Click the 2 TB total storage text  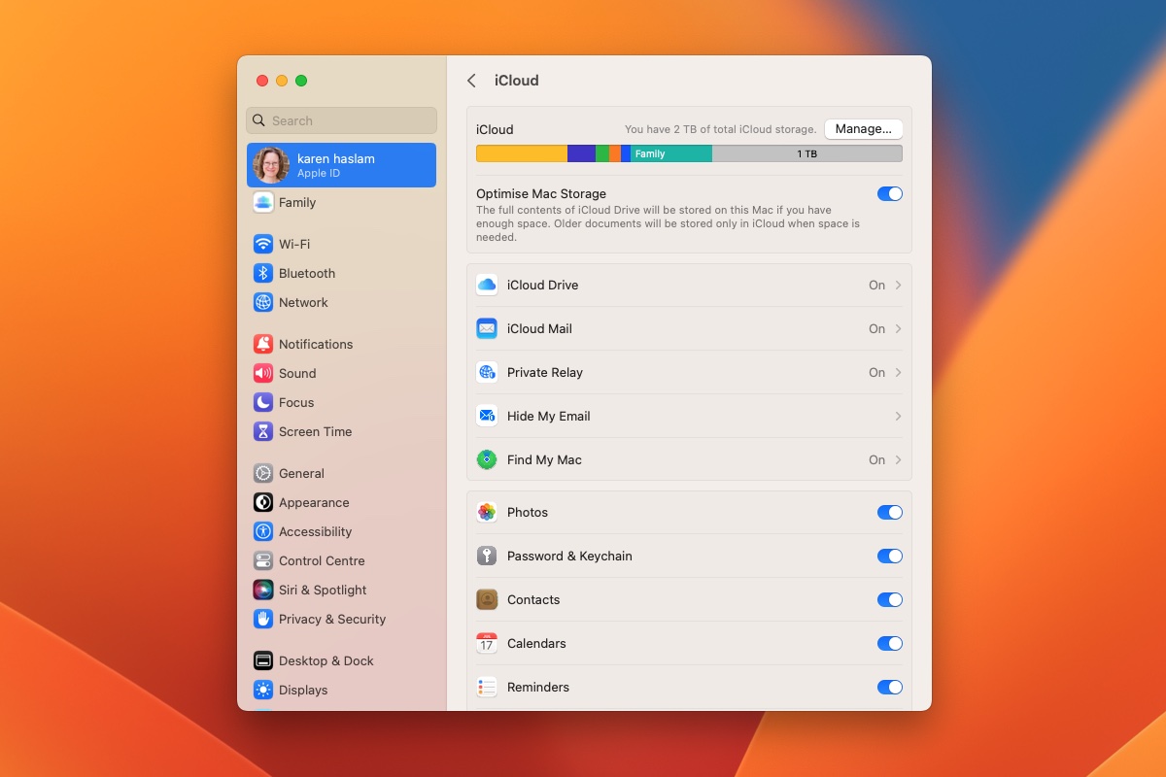720,129
